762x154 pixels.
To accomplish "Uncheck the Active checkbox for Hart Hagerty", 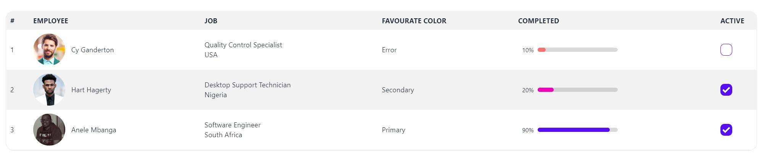I will pos(726,90).
